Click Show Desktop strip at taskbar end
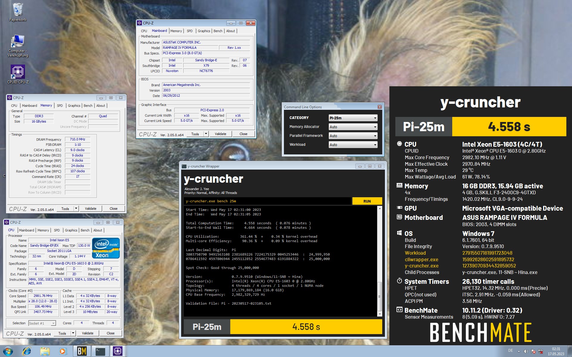Image resolution: width=572 pixels, height=357 pixels. point(570,351)
